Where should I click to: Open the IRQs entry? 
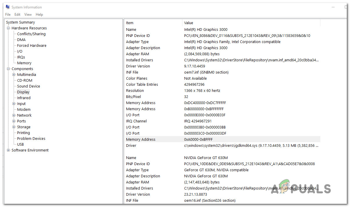pyautogui.click(x=21, y=57)
